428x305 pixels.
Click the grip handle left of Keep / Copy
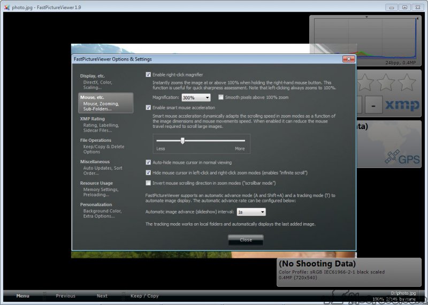point(124,296)
